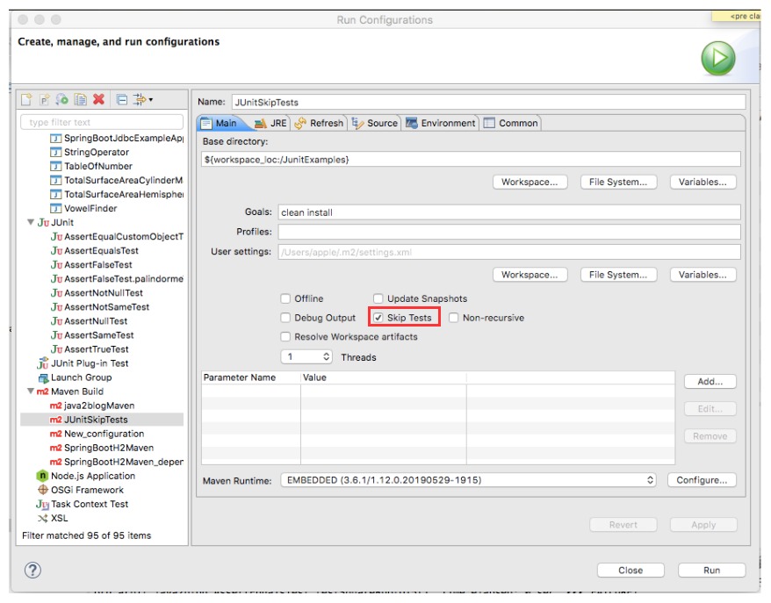This screenshot has width=771, height=603.
Task: Click the Close button
Action: [630, 570]
